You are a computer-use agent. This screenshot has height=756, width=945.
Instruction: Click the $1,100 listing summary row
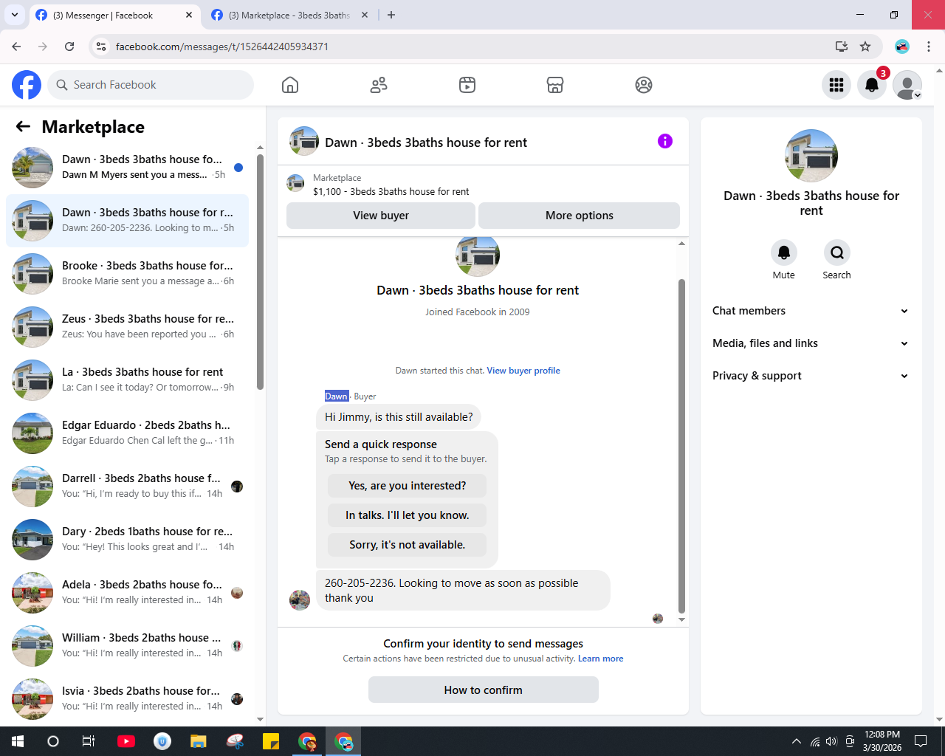tap(483, 185)
